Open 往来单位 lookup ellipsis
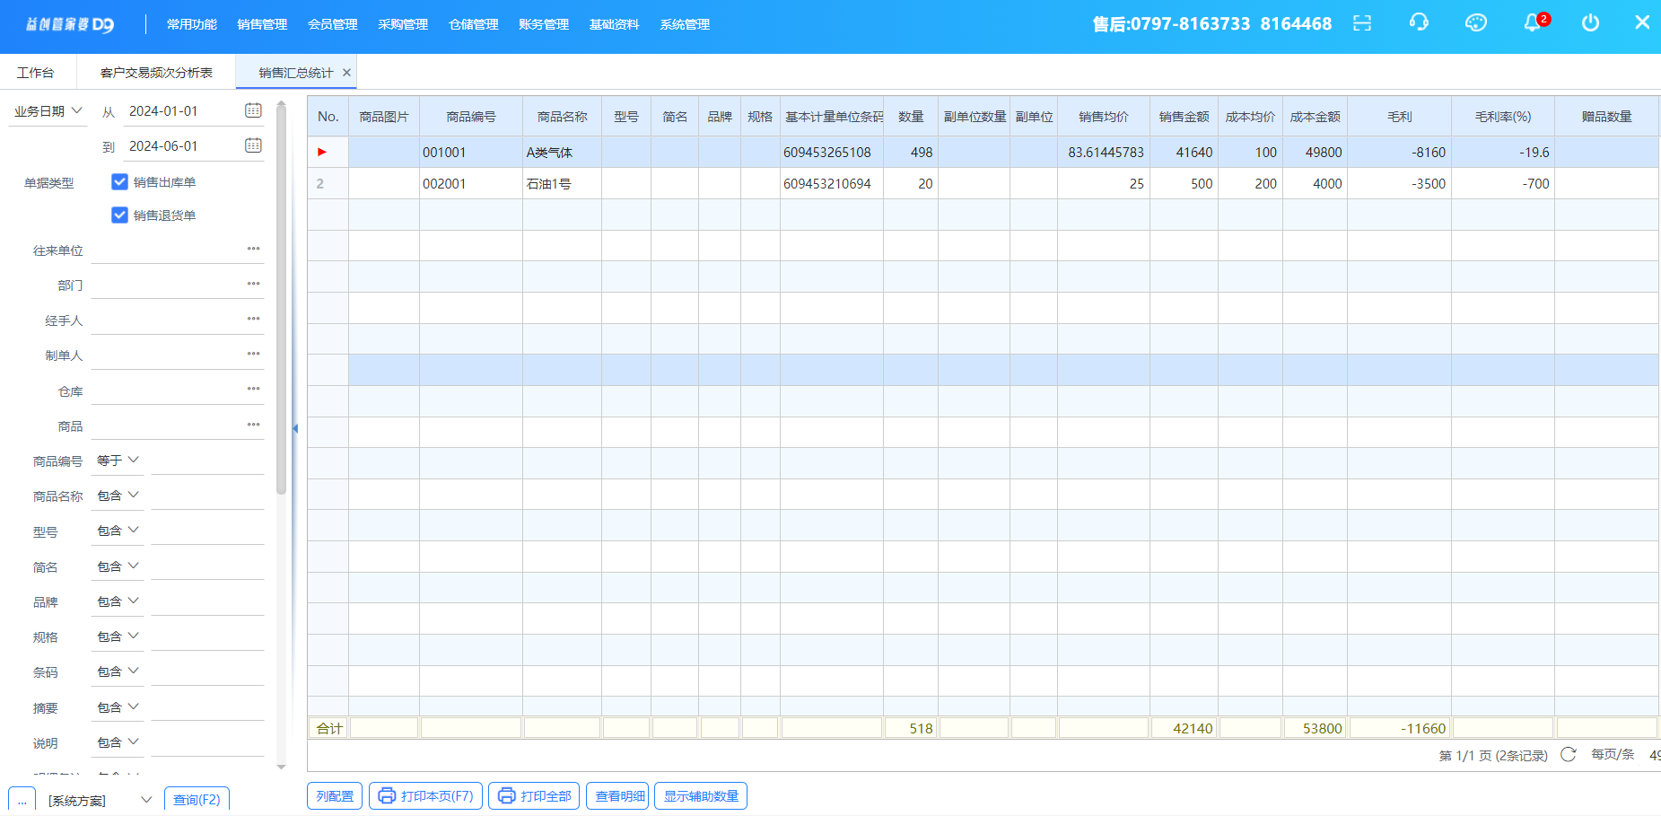Image resolution: width=1661 pixels, height=816 pixels. point(254,249)
